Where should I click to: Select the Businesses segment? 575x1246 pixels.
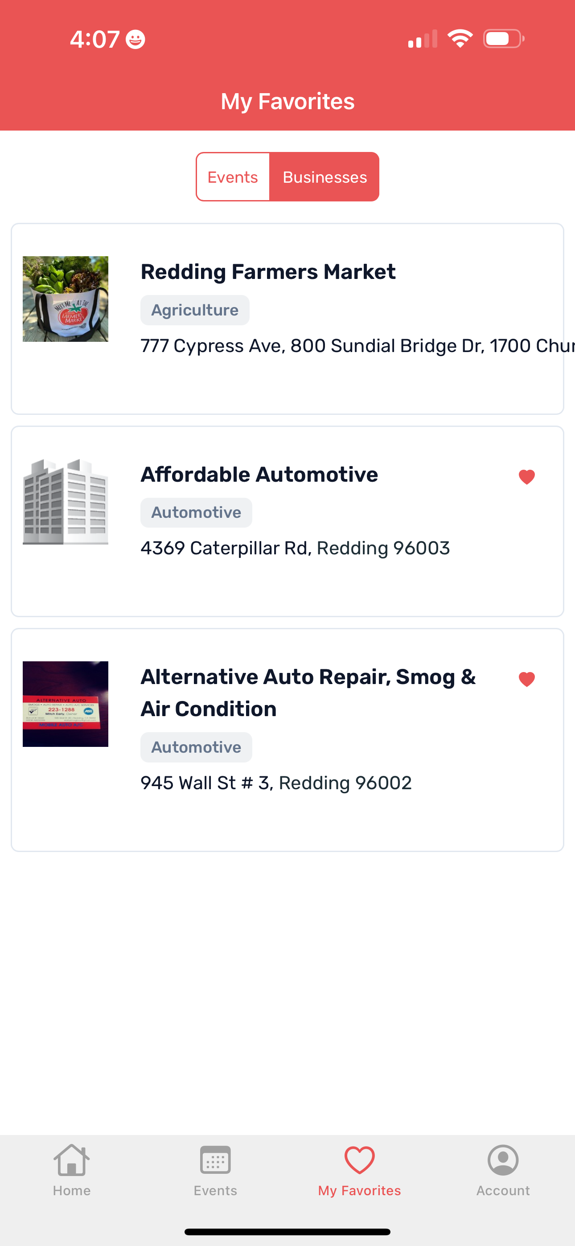[x=325, y=177]
